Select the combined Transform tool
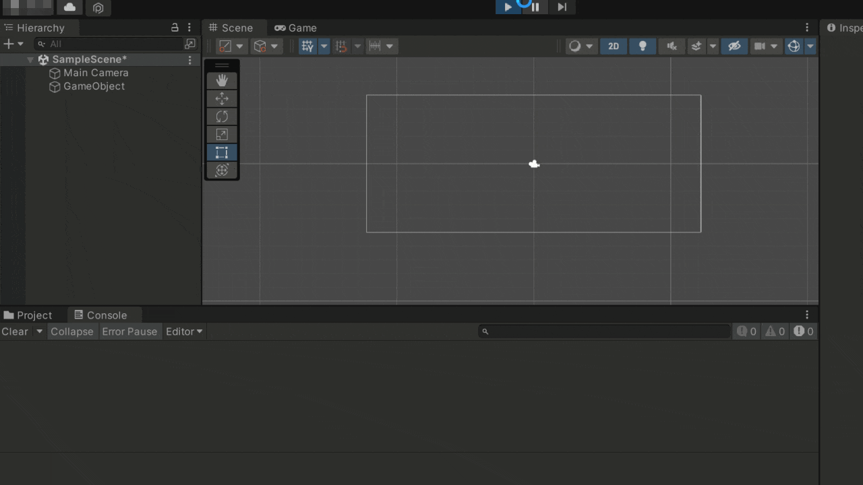Viewport: 863px width, 485px height. pyautogui.click(x=222, y=170)
